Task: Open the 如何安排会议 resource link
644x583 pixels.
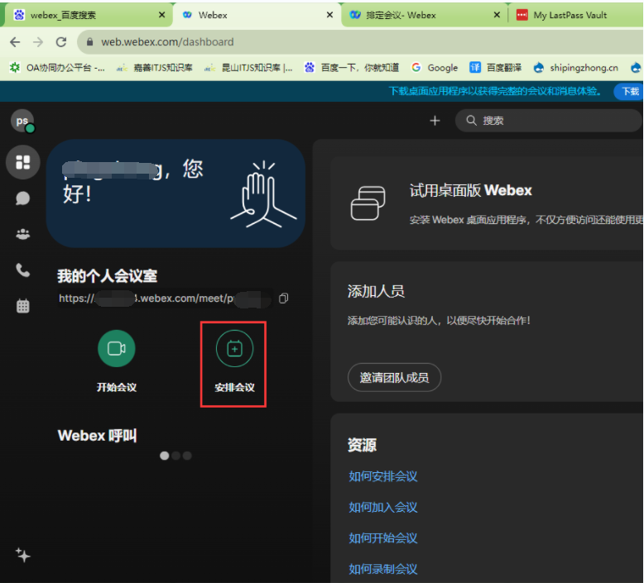Action: click(x=382, y=476)
